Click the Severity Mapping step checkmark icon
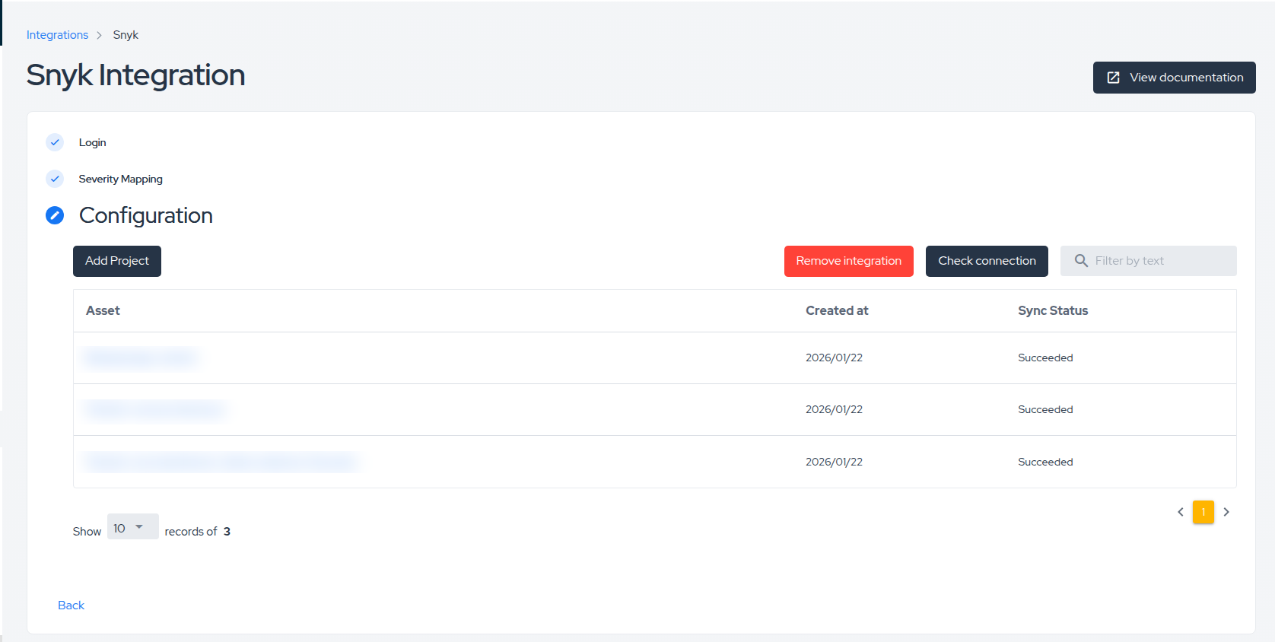The width and height of the screenshot is (1275, 642). click(x=55, y=179)
